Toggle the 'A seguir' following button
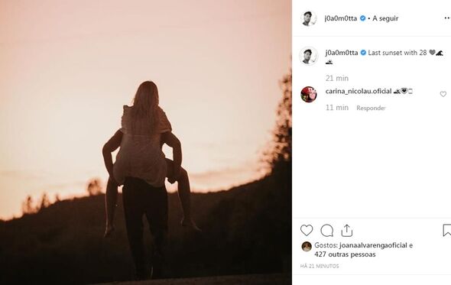Viewport: 451px width, 285px height. click(385, 18)
